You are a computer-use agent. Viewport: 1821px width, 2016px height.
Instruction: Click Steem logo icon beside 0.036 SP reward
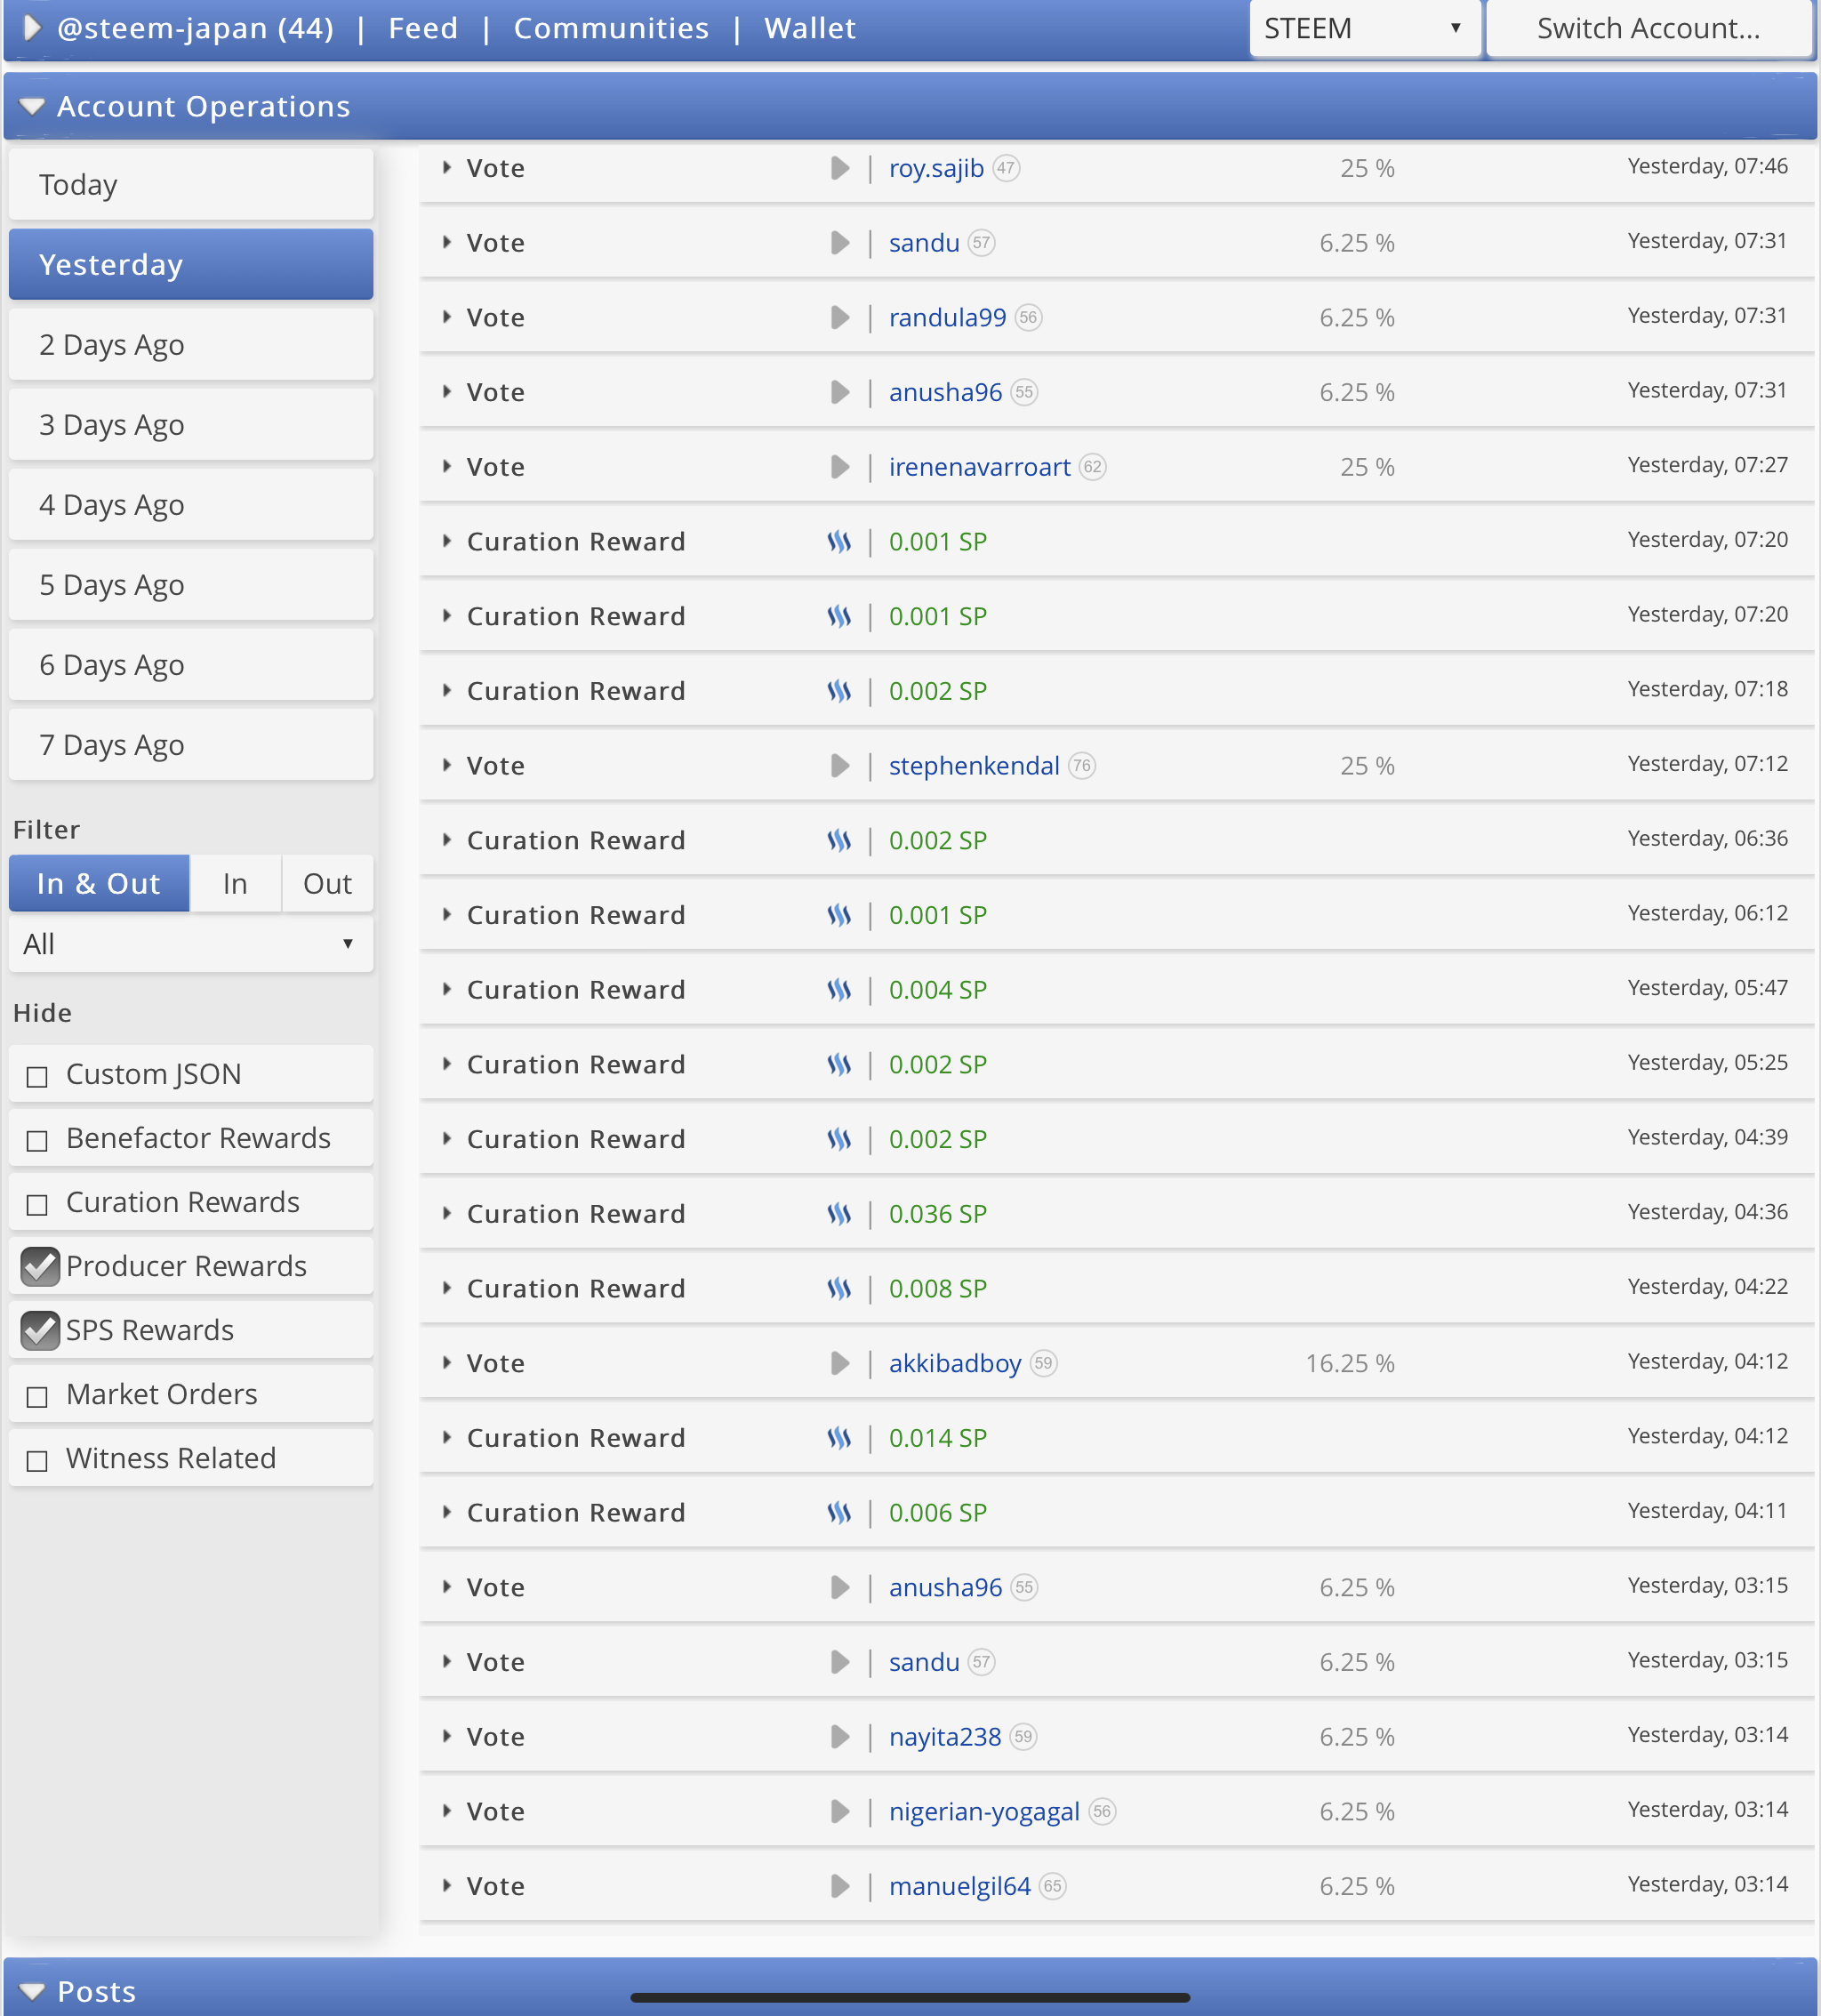pos(839,1214)
